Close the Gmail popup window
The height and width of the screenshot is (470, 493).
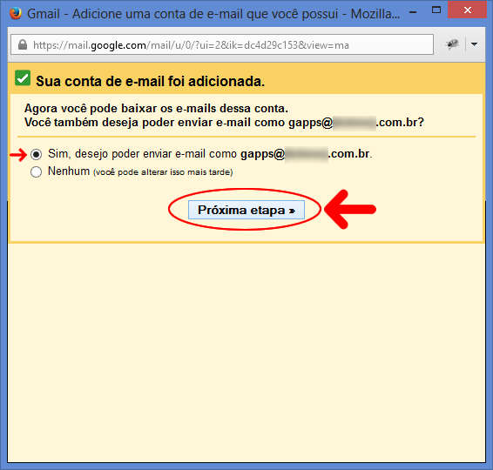click(x=467, y=10)
